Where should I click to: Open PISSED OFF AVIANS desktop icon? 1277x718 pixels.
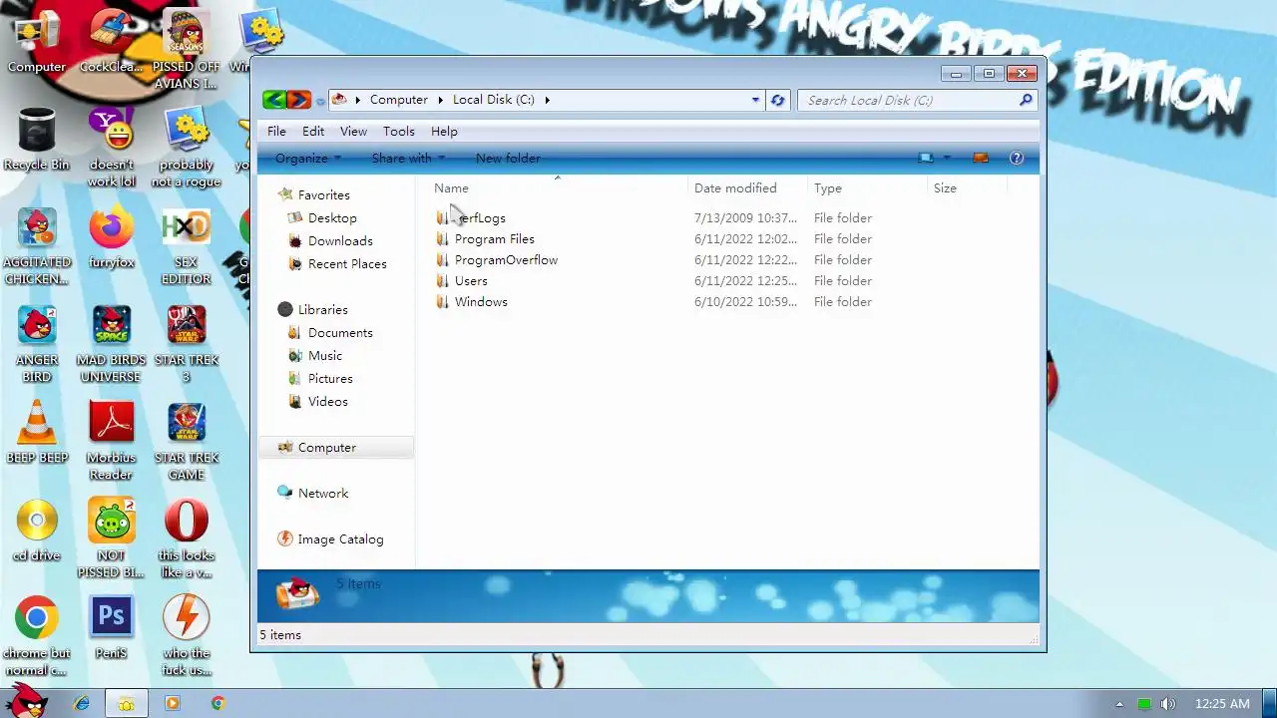point(186,49)
